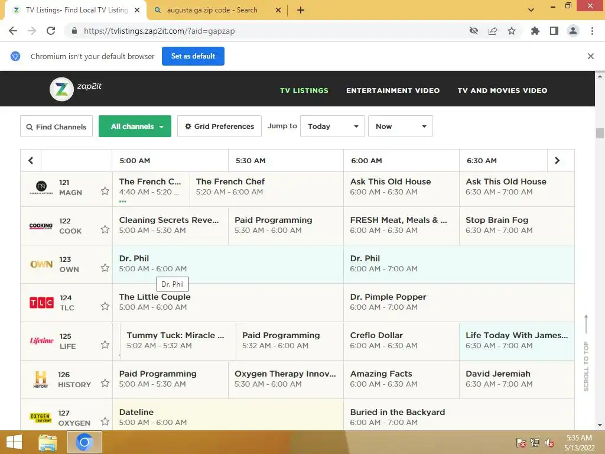Click the network tray icon
Viewport: 605px width, 454px height.
(x=535, y=443)
